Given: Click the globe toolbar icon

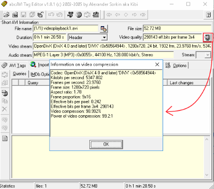Looking at the screenshot, I should [x=79, y=15].
